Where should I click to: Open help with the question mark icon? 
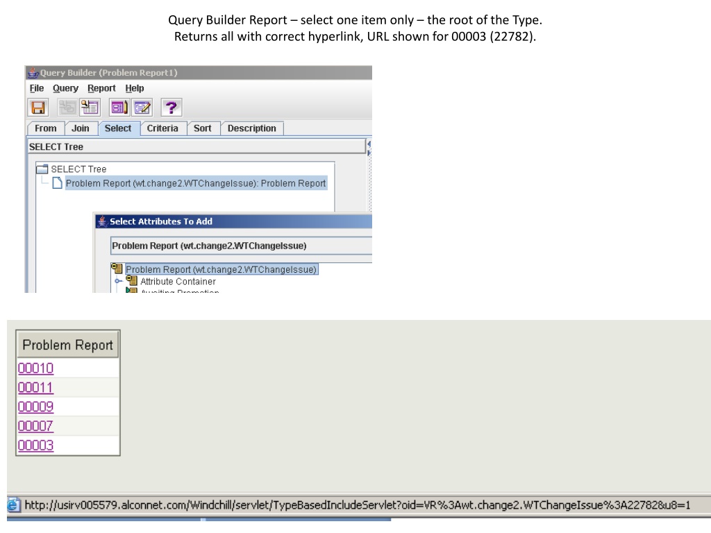click(x=171, y=108)
